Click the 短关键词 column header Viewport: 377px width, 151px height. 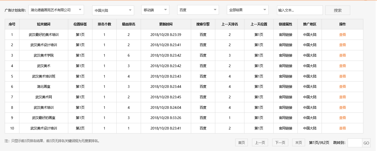pos(44,24)
